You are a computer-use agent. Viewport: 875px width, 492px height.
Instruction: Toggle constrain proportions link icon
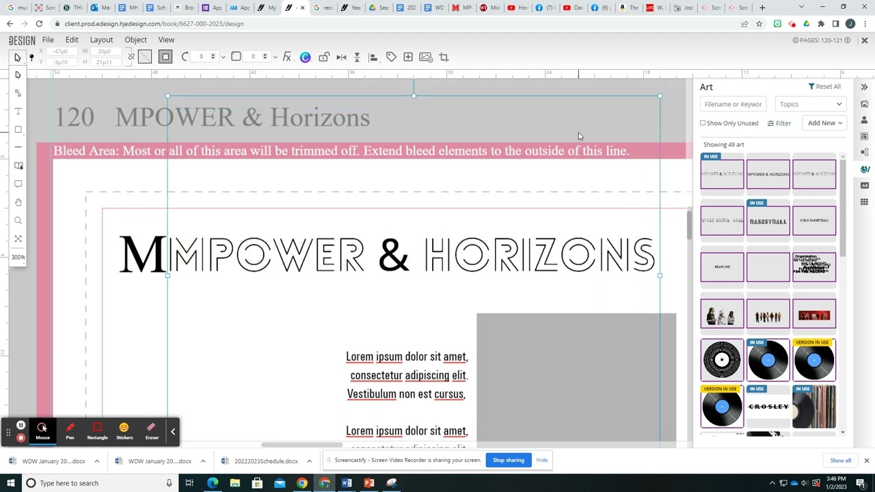point(131,57)
